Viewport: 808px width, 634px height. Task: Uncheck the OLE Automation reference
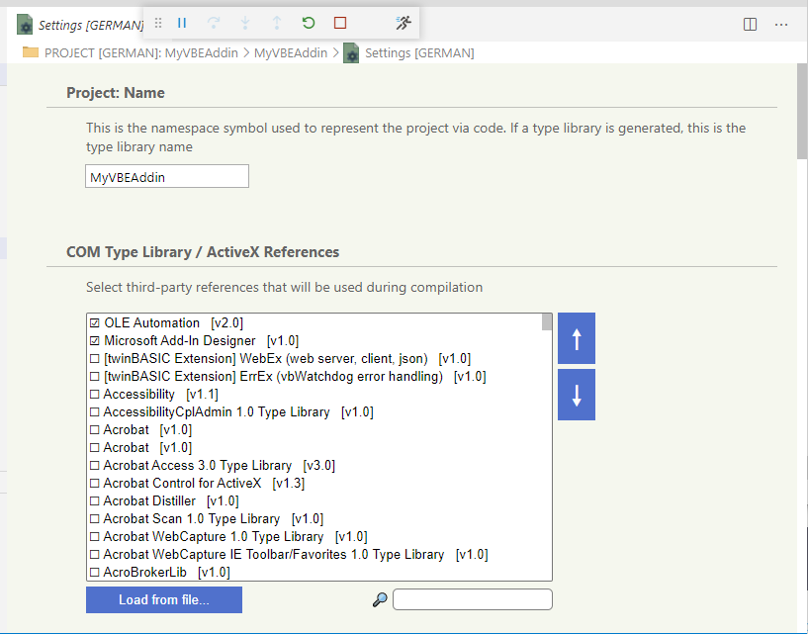95,323
